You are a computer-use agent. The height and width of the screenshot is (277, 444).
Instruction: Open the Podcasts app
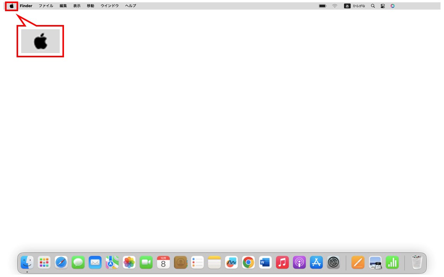[x=299, y=263]
